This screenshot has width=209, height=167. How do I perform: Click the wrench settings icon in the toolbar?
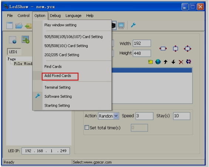pos(133,25)
